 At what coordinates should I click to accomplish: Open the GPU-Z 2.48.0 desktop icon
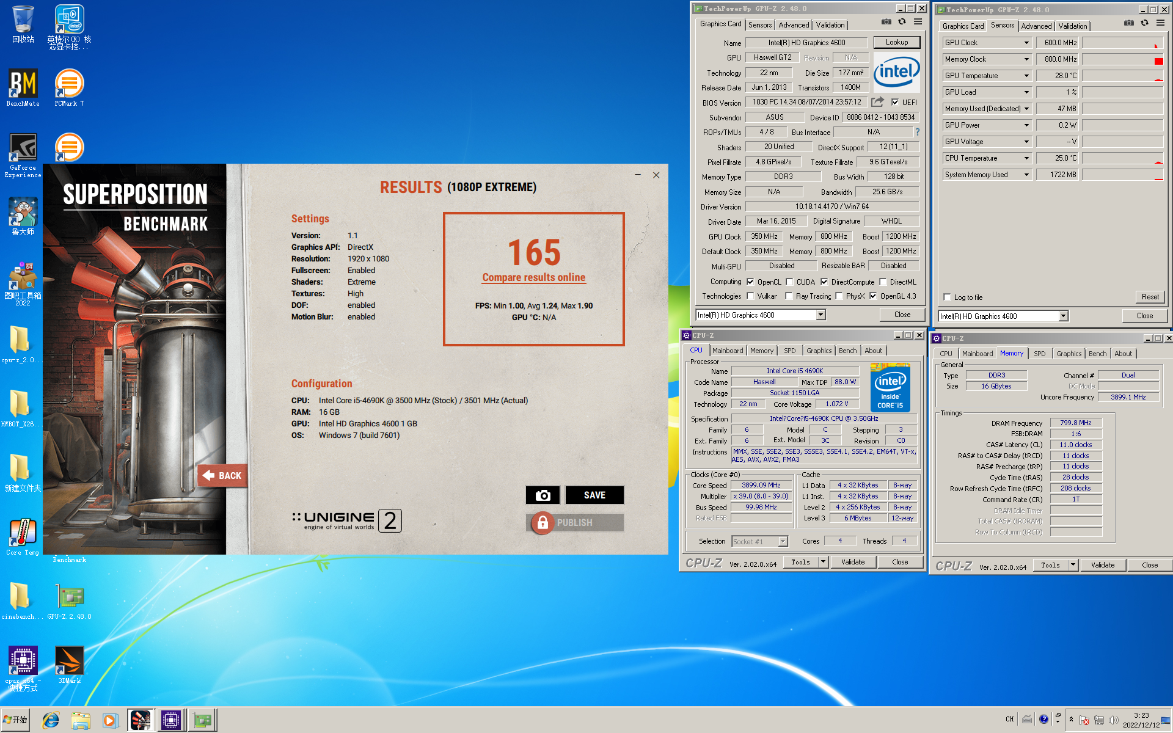pyautogui.click(x=69, y=601)
